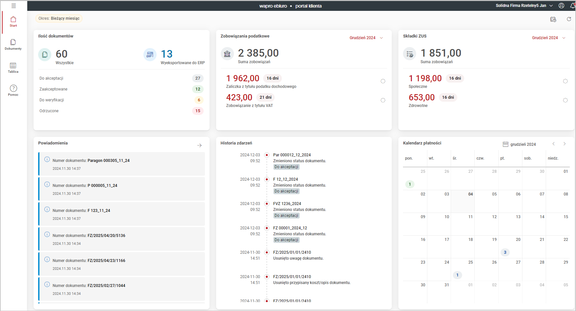This screenshot has width=576, height=311.
Task: Click the badge 1 on December 25
Action: 457,275
